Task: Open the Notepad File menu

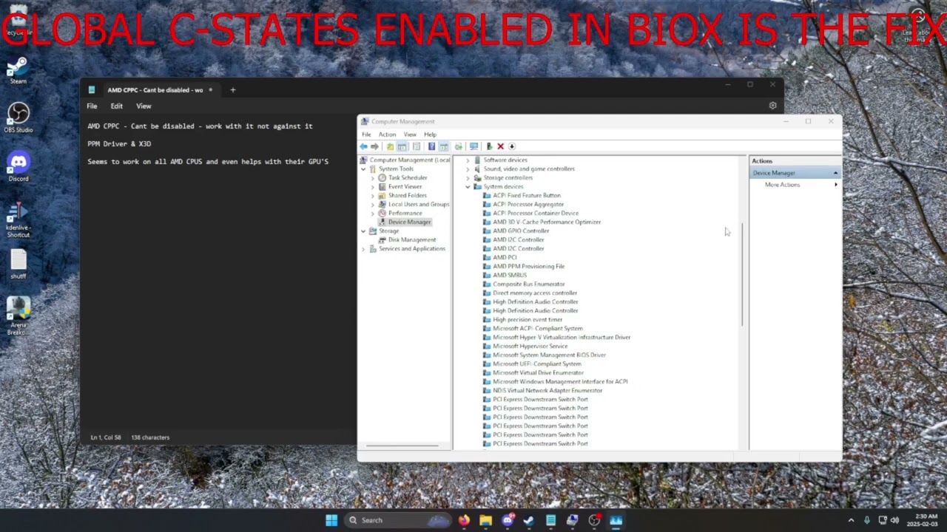Action: pos(92,106)
